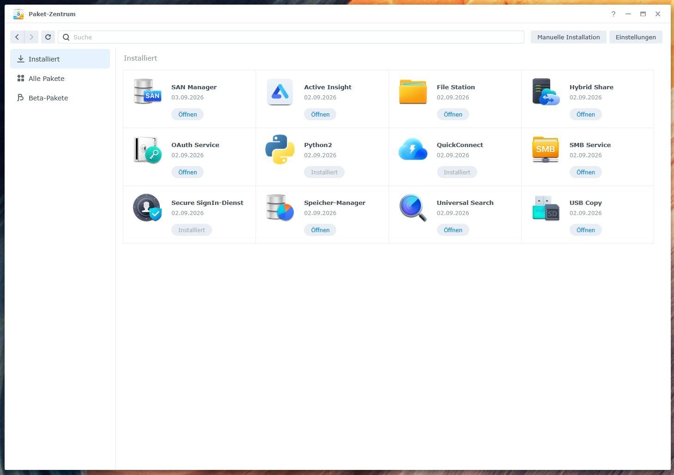Viewport: 674px width, 475px height.
Task: Refresh the package list
Action: (48, 37)
